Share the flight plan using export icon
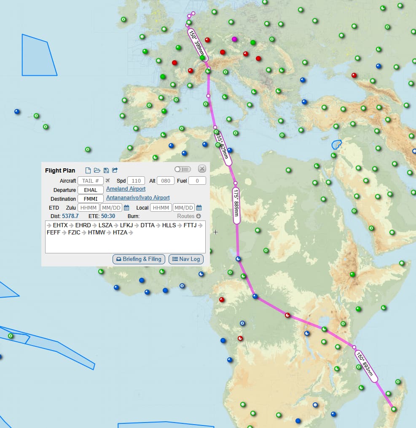This screenshot has width=416, height=428. coord(115,170)
